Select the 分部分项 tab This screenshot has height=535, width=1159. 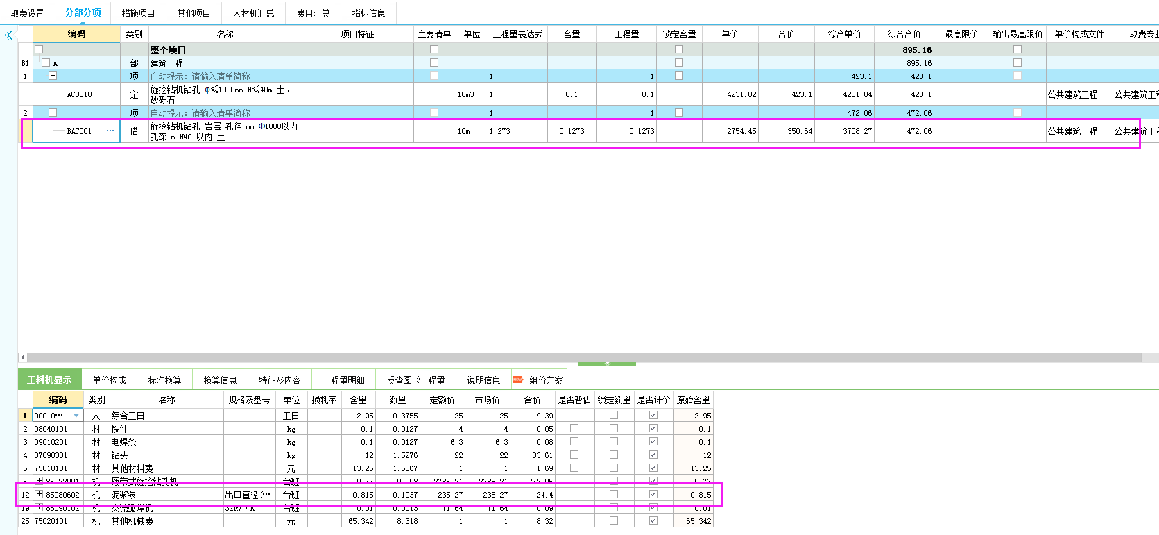click(x=83, y=12)
